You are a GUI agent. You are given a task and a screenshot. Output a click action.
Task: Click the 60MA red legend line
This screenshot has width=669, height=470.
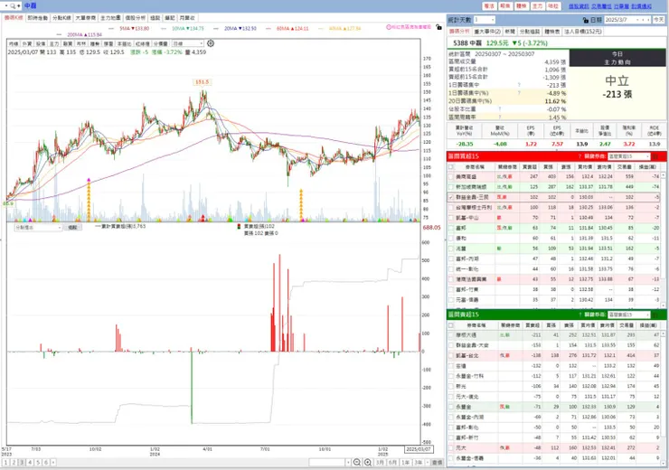point(270,28)
